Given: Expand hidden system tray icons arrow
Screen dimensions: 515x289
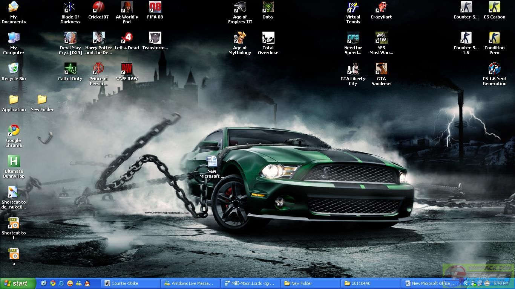Looking at the screenshot, I should click(466, 283).
